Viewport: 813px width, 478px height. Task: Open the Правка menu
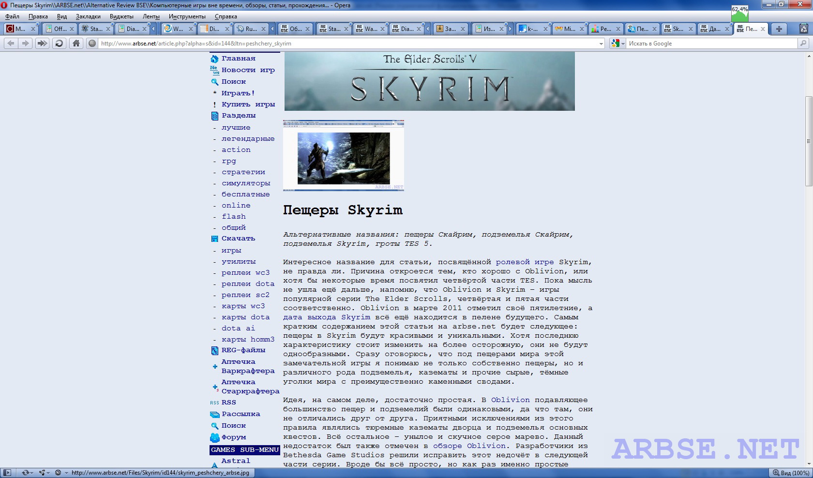pos(38,16)
